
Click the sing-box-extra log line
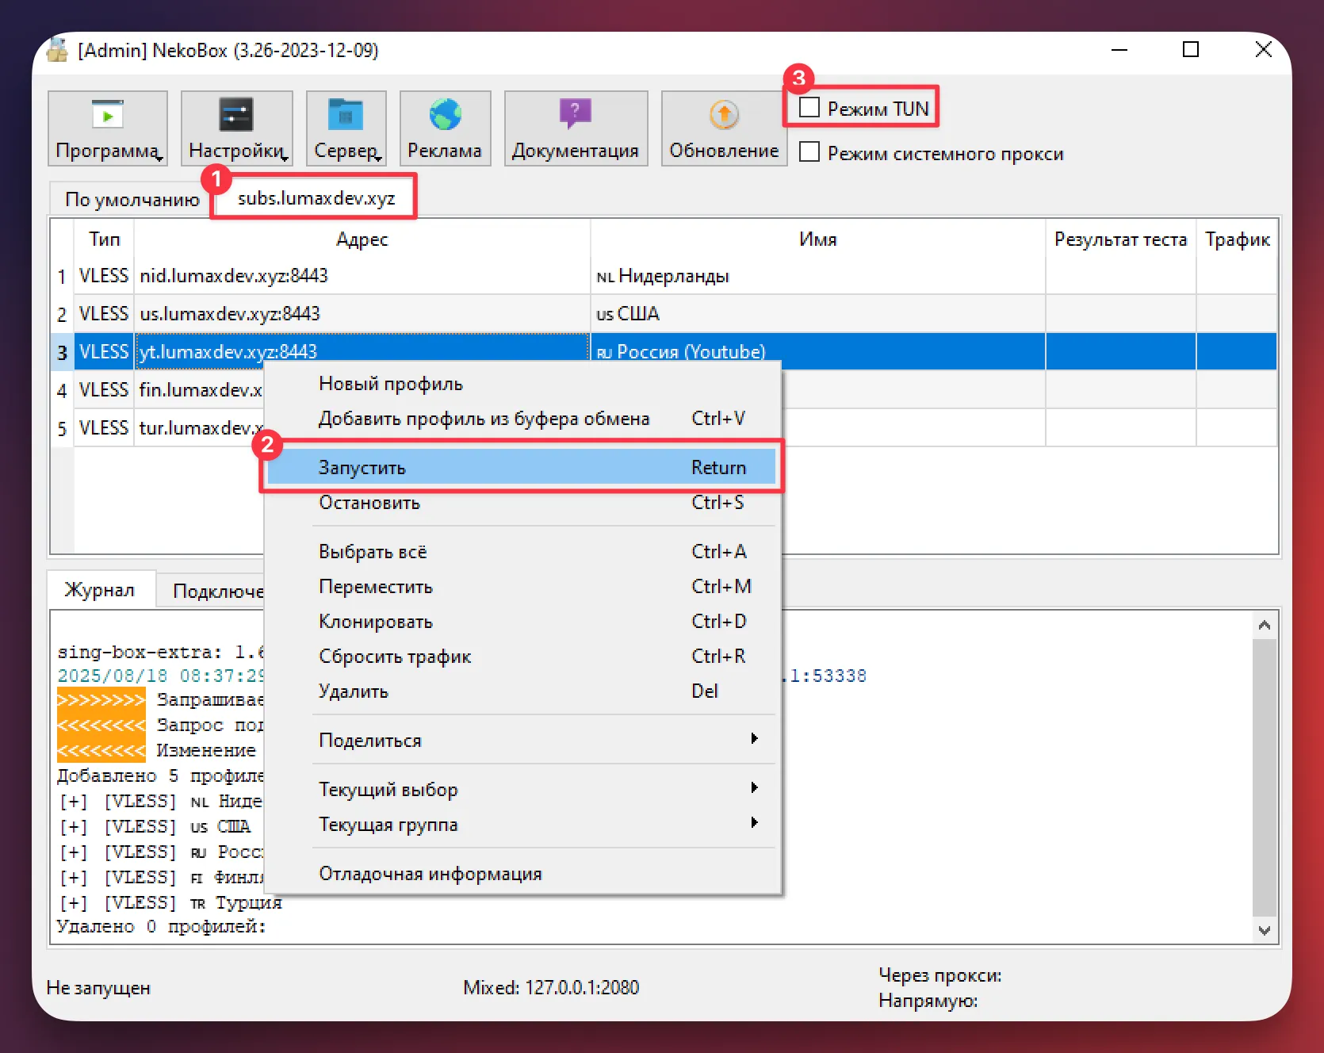coord(160,652)
